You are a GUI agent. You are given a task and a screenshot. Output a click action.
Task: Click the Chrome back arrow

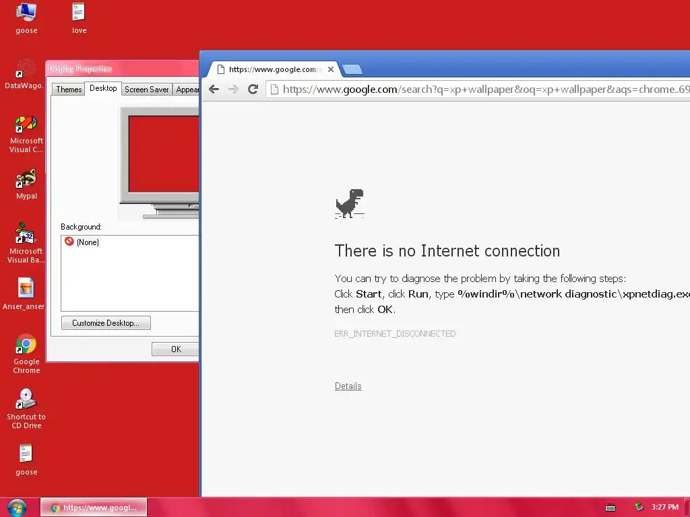[214, 90]
